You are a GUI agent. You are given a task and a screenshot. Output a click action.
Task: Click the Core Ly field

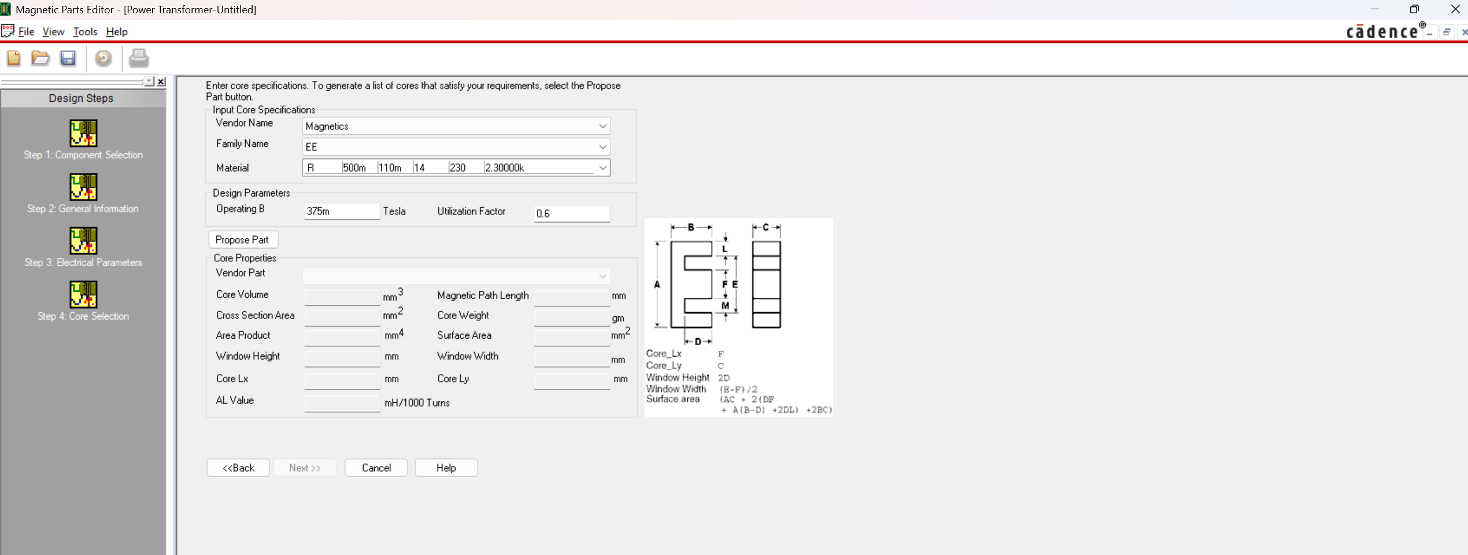tap(572, 381)
